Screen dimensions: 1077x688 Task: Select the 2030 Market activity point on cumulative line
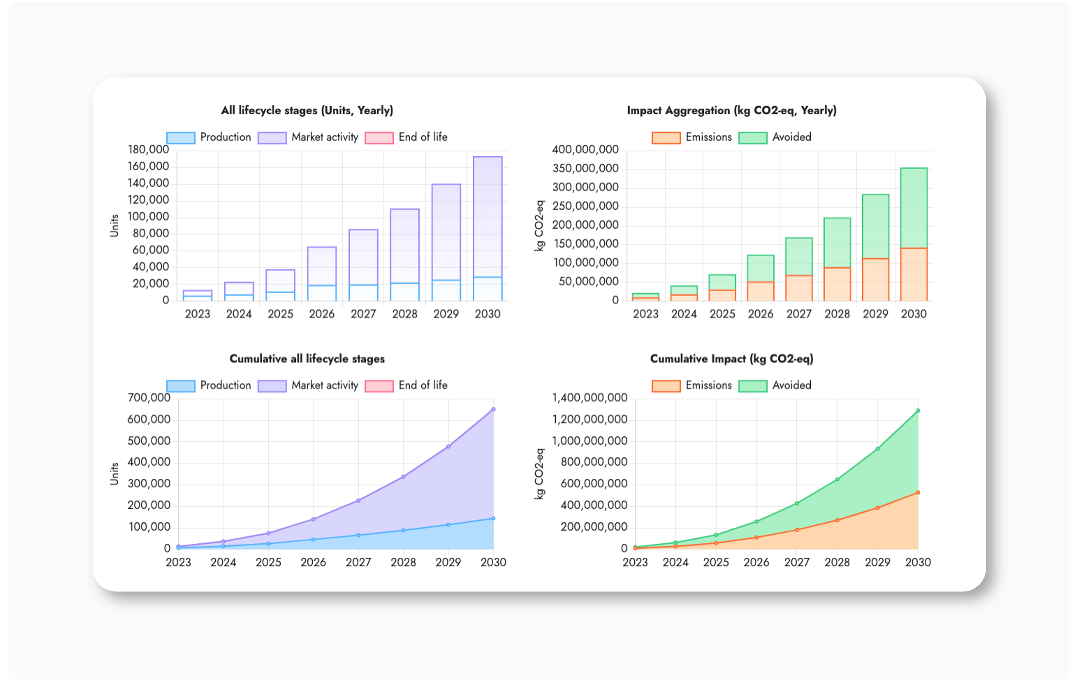493,409
